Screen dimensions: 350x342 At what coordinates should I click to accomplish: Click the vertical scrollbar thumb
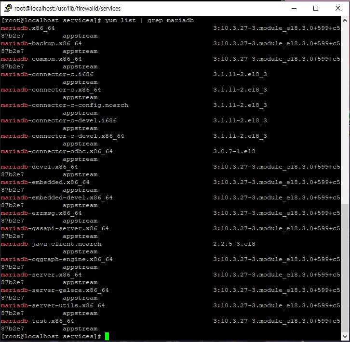pyautogui.click(x=345, y=268)
